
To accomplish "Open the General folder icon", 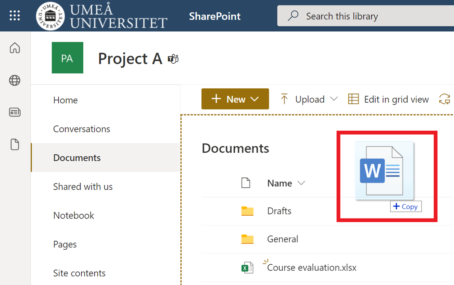I will [x=247, y=239].
